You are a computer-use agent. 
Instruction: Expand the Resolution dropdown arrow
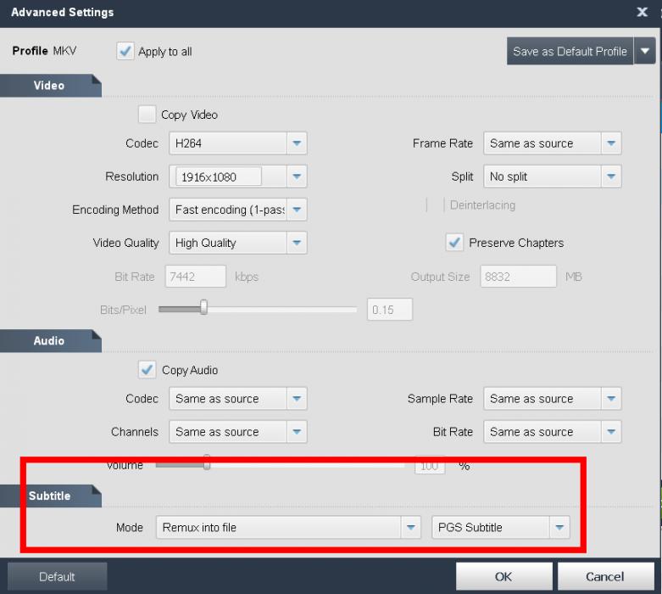pyautogui.click(x=296, y=177)
